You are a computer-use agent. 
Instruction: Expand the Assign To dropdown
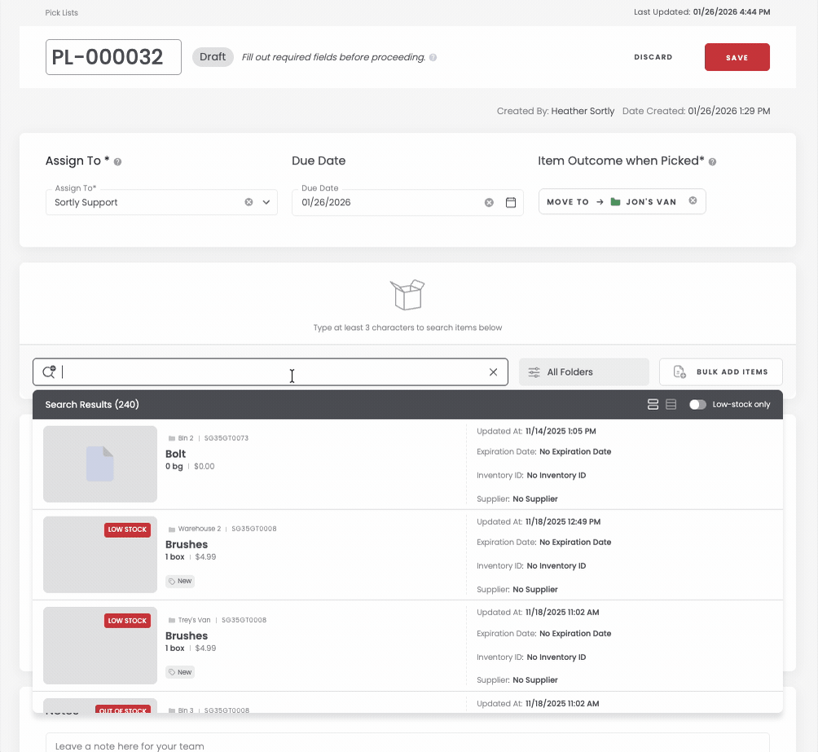point(266,202)
